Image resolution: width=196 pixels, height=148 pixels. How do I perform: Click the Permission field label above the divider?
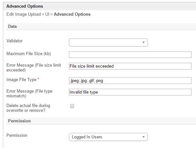pyautogui.click(x=17, y=135)
